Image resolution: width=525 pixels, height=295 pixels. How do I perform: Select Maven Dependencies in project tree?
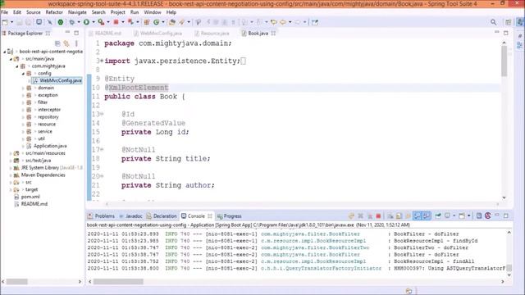click(39, 175)
